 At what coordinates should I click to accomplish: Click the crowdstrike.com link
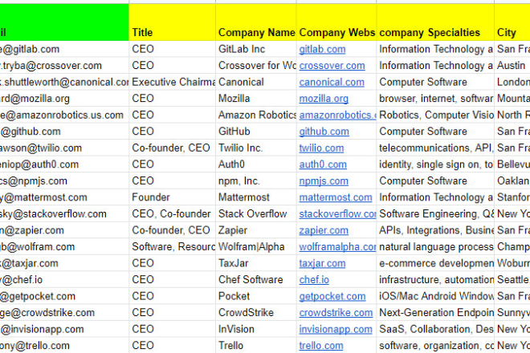click(x=336, y=313)
